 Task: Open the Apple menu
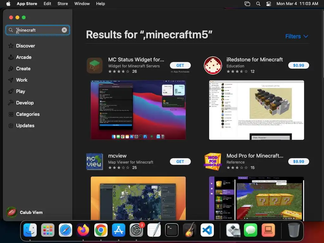click(x=8, y=3)
